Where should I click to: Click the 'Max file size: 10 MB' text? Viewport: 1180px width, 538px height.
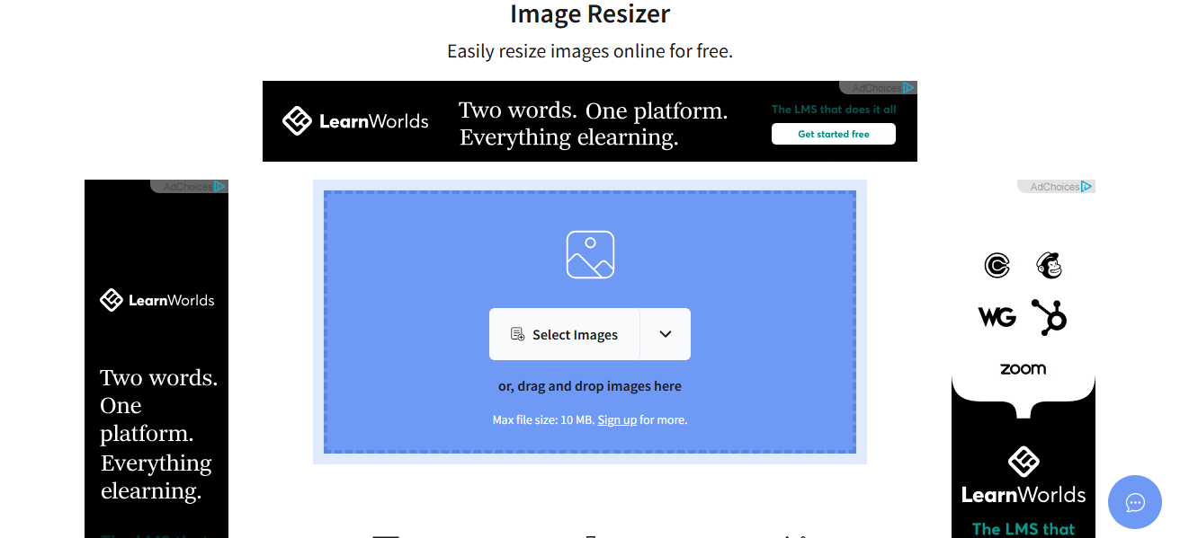[542, 419]
